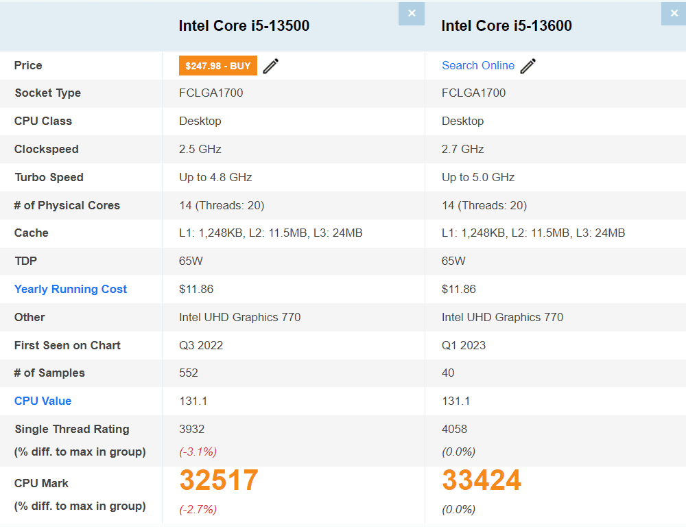Select the Intel Core i5-13600 heading
Viewport: 686px width, 527px height.
507,26
